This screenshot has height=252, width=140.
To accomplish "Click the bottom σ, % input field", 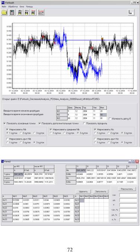I will [x=128, y=220].
